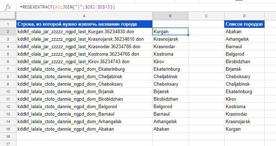Select cell D4 containing Barnaul
Screen dimensions: 276x146
244,47
